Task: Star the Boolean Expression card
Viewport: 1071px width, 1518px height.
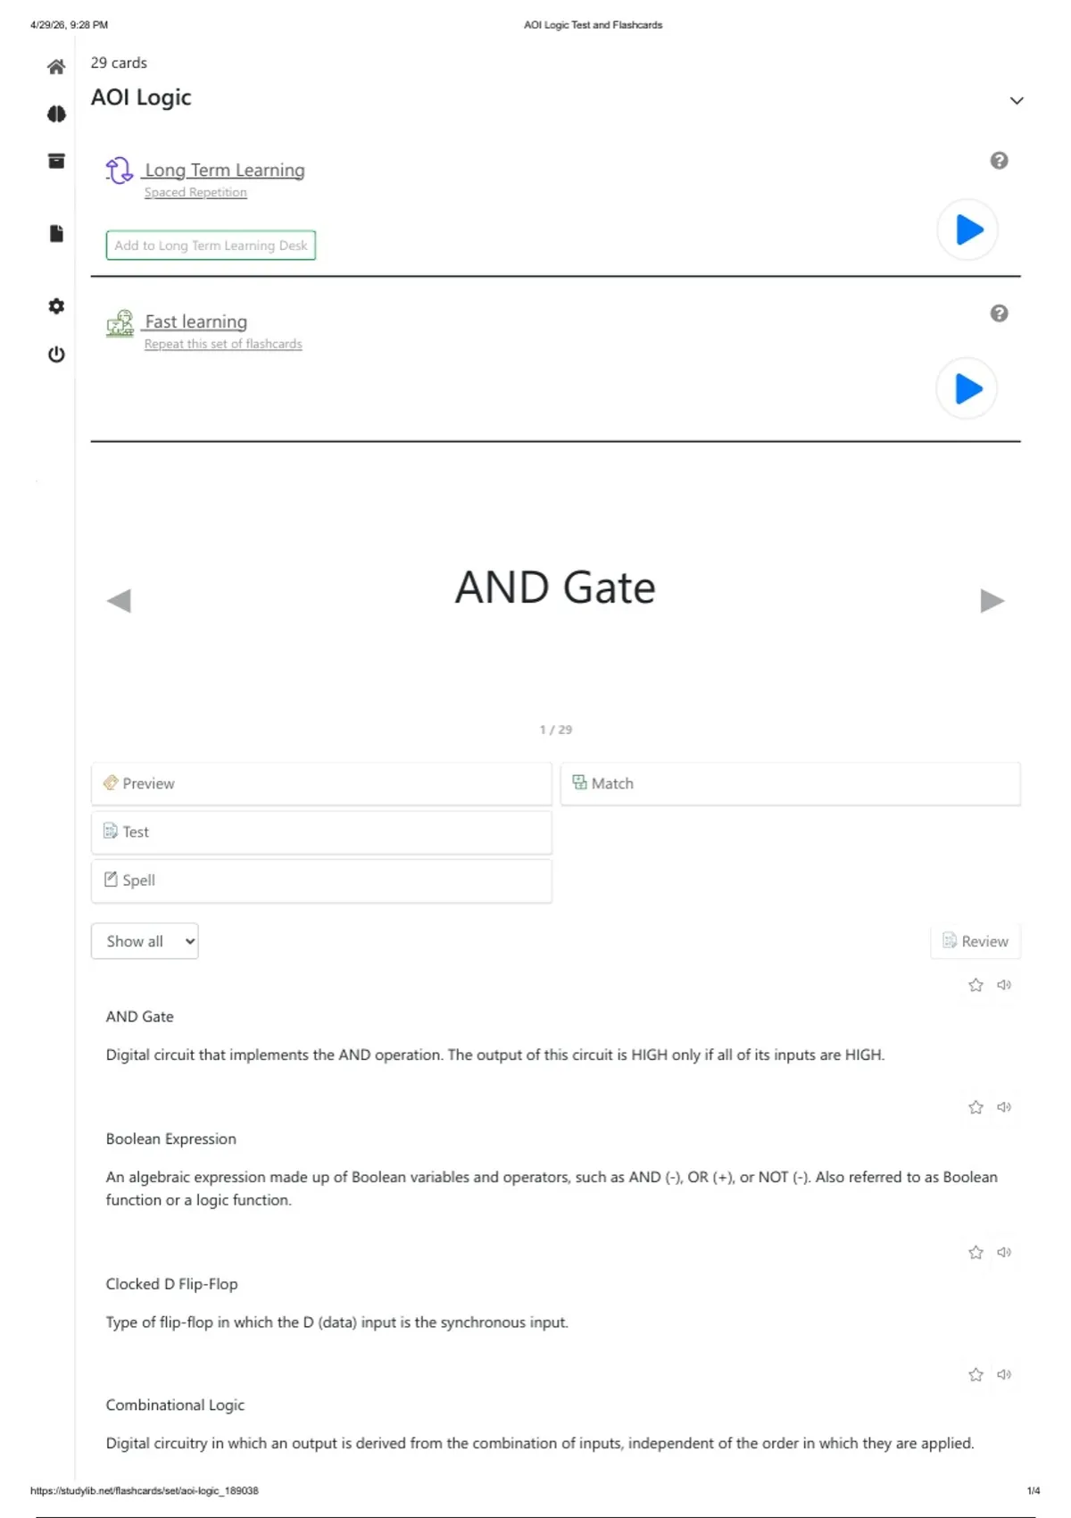Action: click(976, 1107)
